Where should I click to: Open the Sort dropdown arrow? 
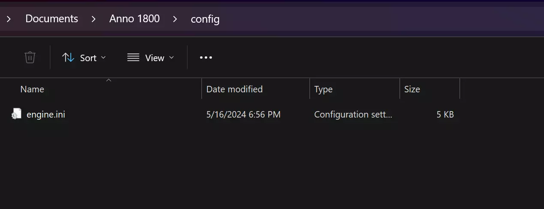pyautogui.click(x=103, y=58)
